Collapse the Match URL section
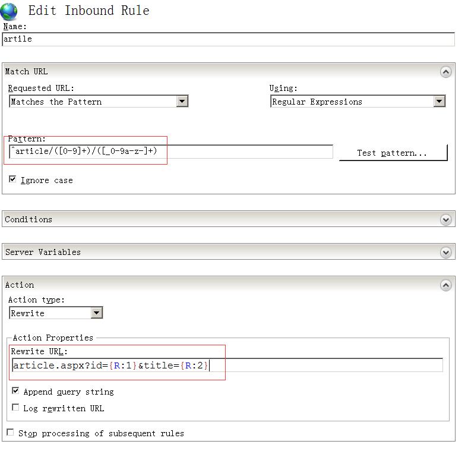 (x=446, y=72)
